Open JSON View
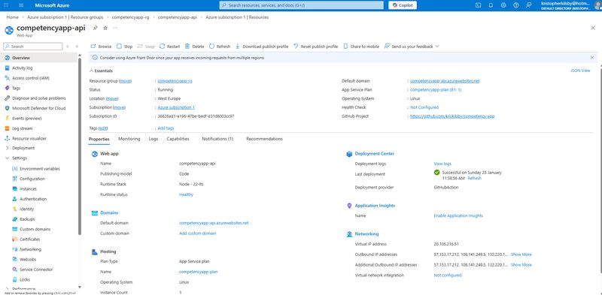Screen dimensions: 602x295 (580, 71)
